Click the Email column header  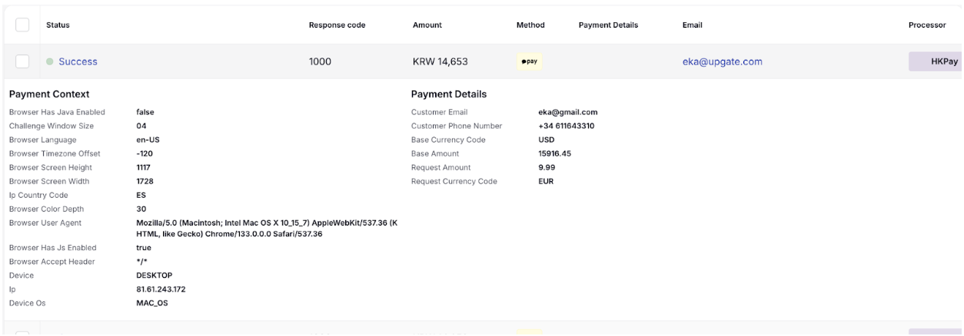pyautogui.click(x=692, y=25)
